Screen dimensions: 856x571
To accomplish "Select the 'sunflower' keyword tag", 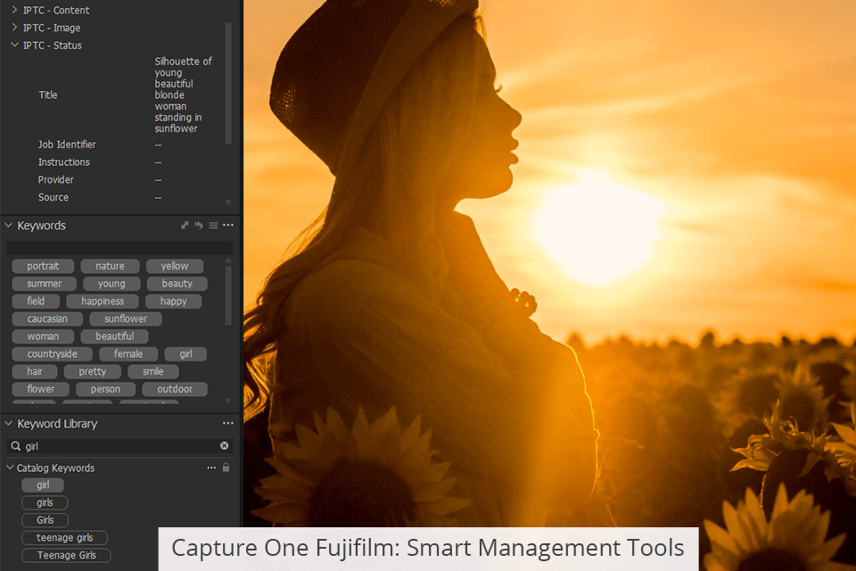I will [126, 319].
